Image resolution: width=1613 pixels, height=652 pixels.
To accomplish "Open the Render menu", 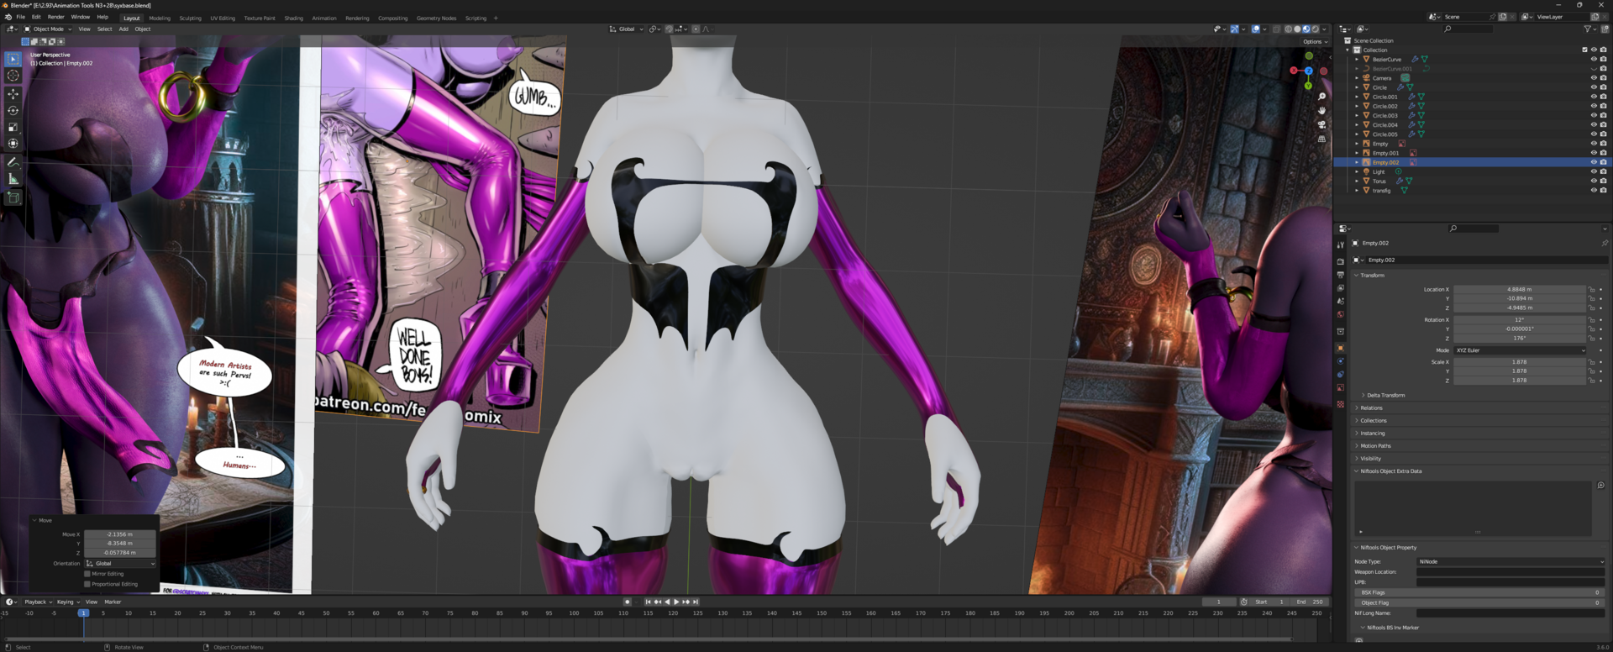I will click(x=55, y=17).
